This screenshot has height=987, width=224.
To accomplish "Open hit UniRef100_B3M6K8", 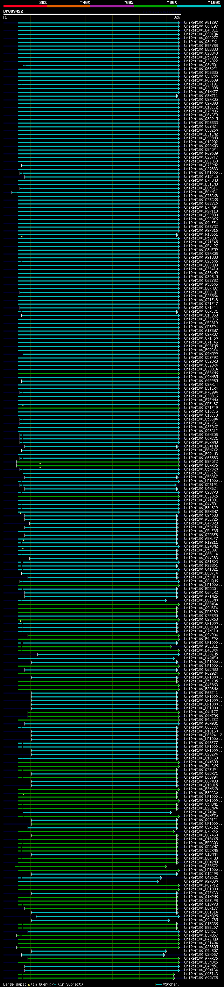I will [x=201, y=789].
